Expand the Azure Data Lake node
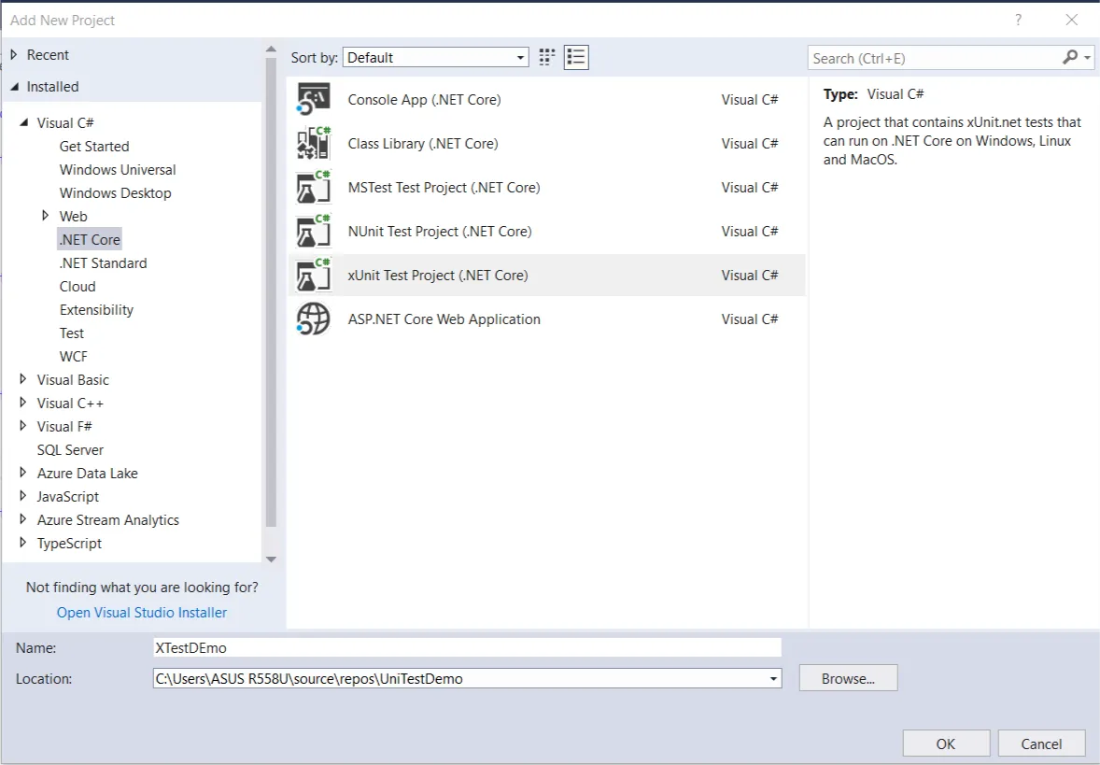This screenshot has width=1100, height=765. (23, 473)
